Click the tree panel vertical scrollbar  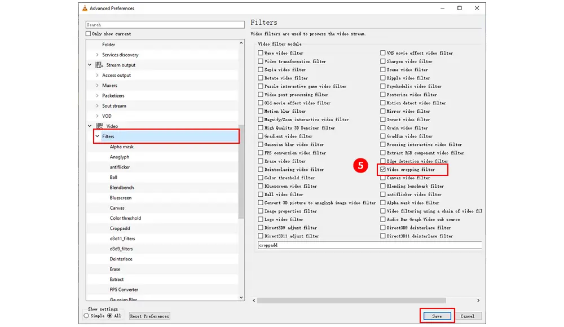tap(241, 171)
